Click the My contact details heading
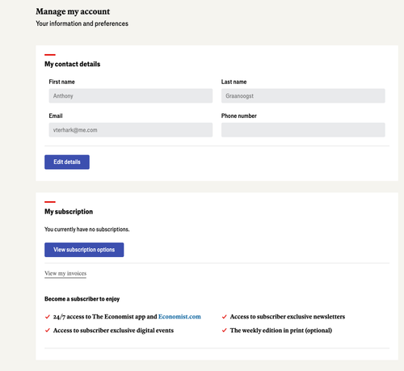The image size is (404, 371). 72,64
